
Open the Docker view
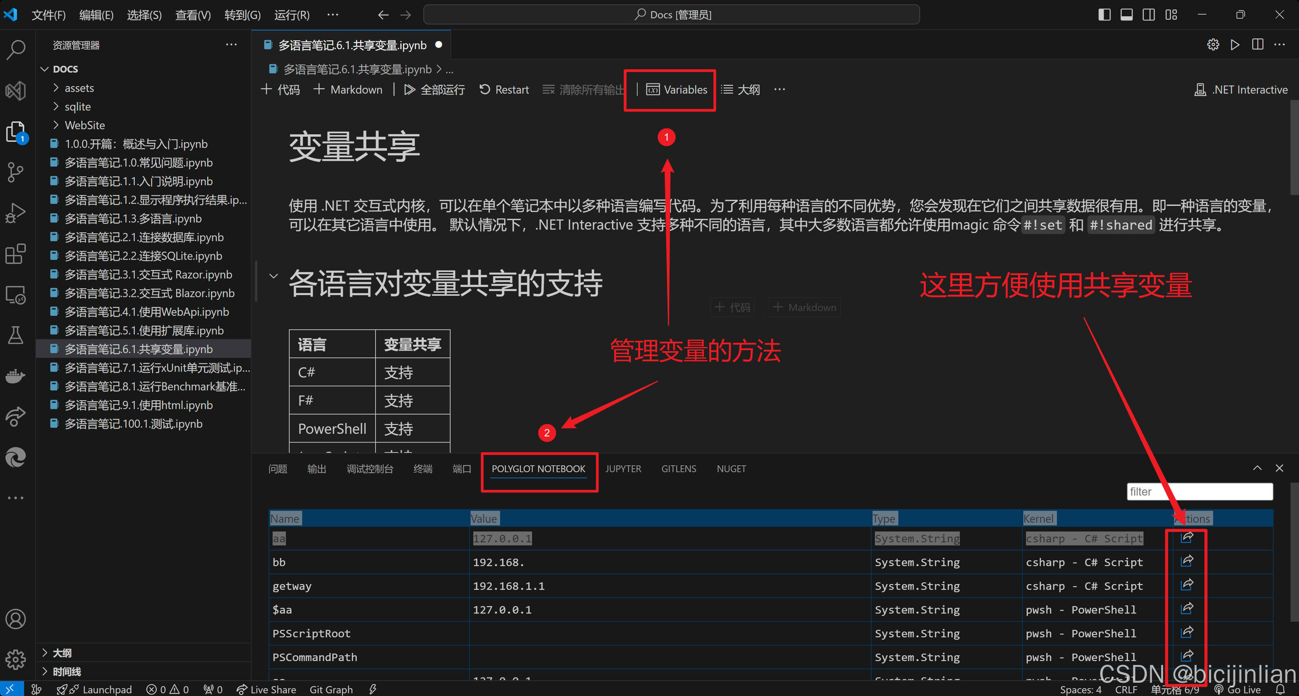16,376
